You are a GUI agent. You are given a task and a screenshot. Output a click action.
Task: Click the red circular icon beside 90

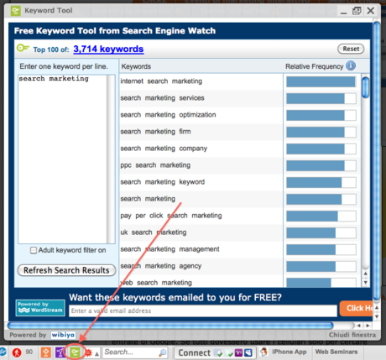[17, 352]
